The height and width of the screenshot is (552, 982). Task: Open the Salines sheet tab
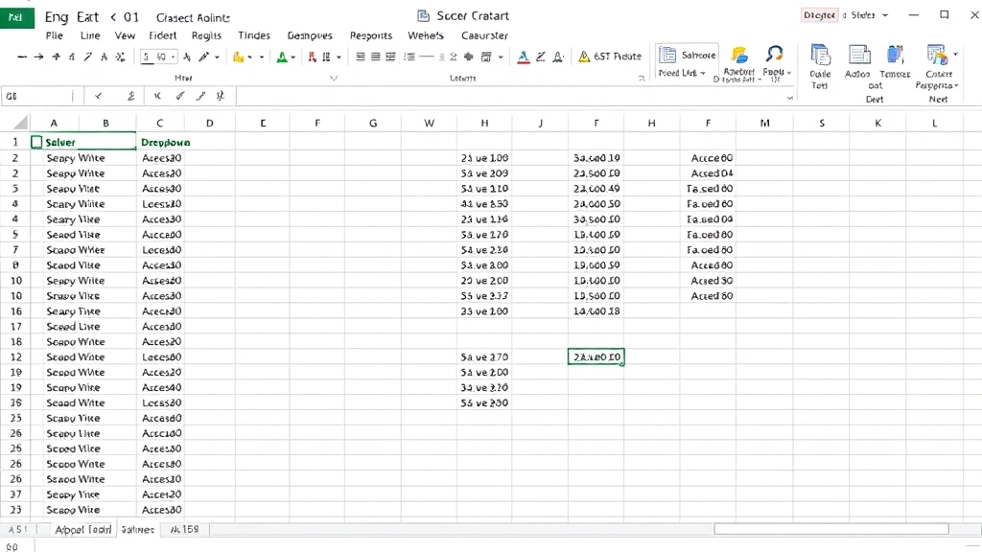tap(137, 529)
